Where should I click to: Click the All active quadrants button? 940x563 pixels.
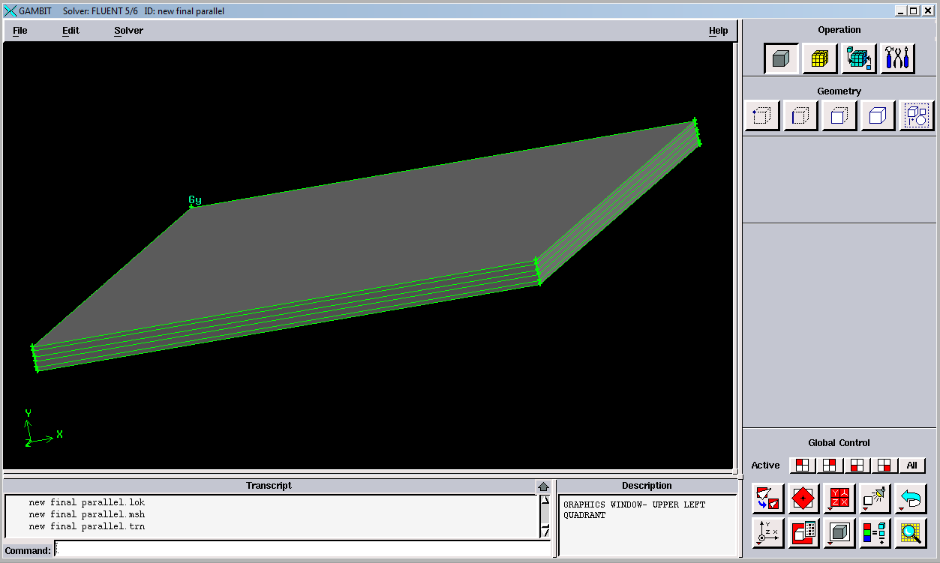[x=911, y=466]
